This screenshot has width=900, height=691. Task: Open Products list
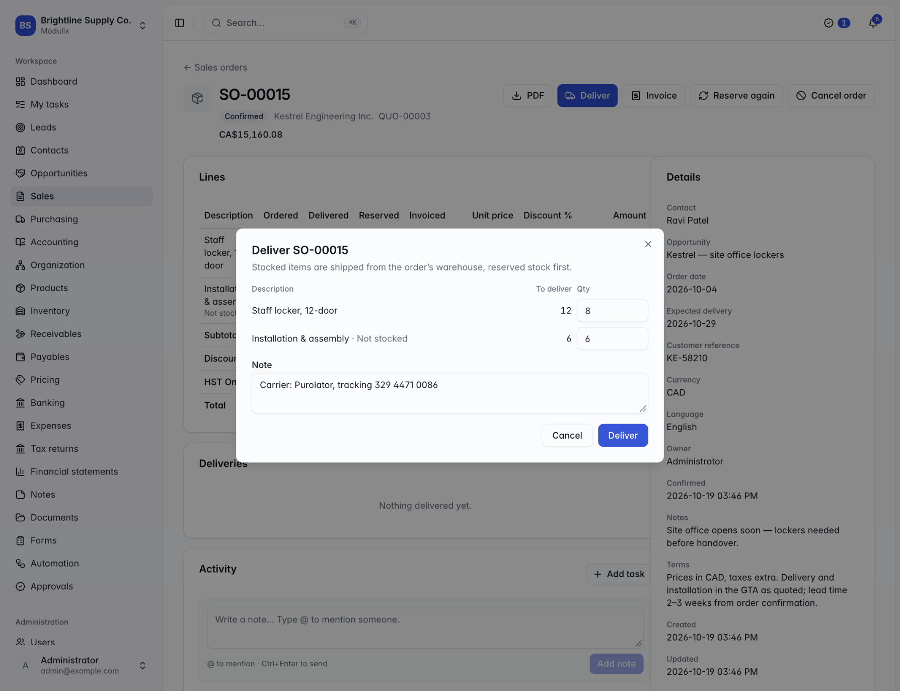(81, 288)
